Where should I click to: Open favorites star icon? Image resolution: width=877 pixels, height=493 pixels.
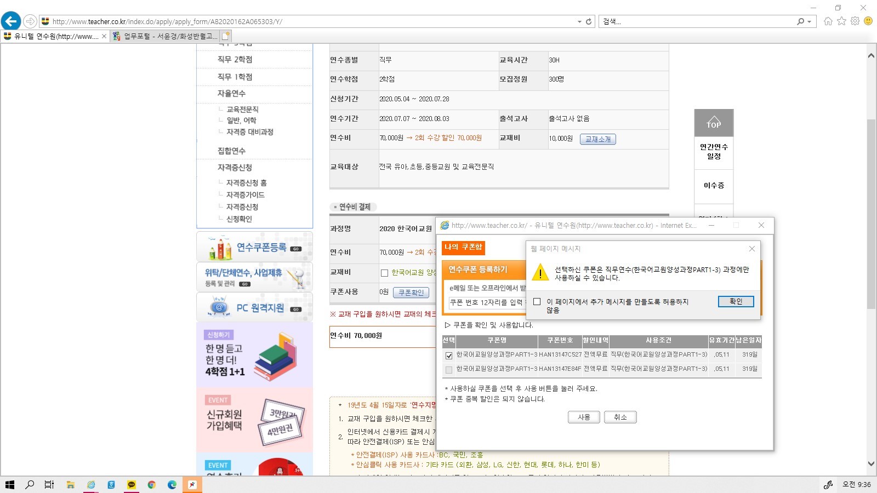tap(841, 21)
